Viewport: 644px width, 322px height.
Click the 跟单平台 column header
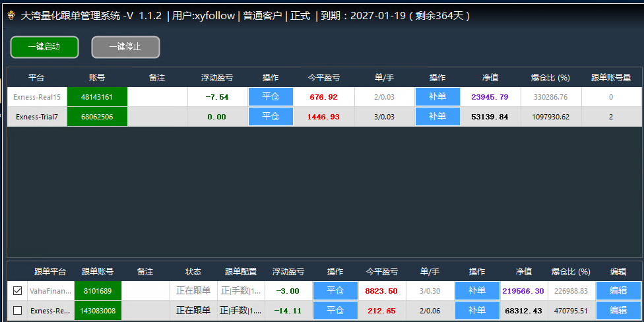(49, 271)
